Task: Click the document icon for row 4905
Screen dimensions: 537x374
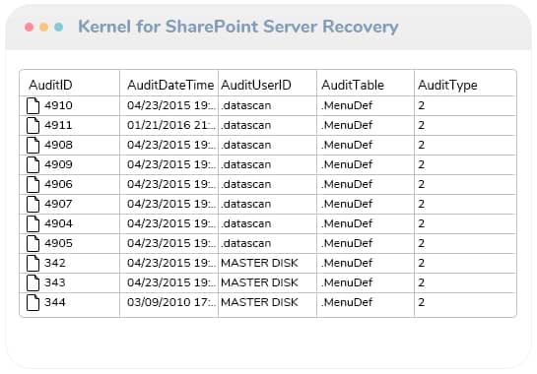Action: click(33, 243)
